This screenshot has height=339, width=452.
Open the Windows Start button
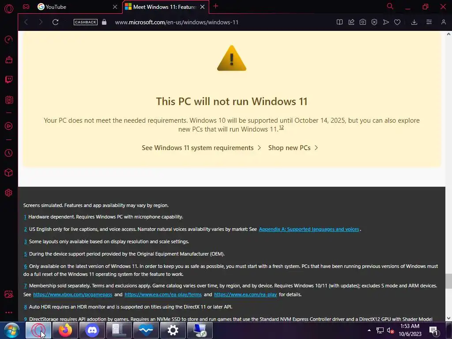click(11, 330)
